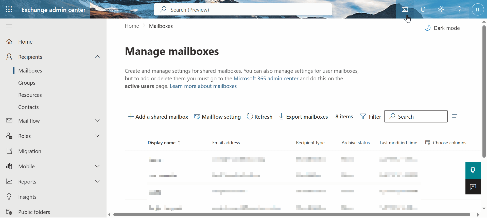Click the Mail flow envelope icon
The image size is (487, 218).
pyautogui.click(x=9, y=120)
